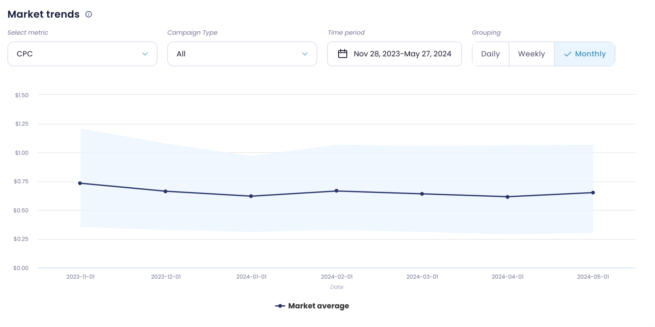Click the info icon beside Market trends heading

(x=89, y=14)
